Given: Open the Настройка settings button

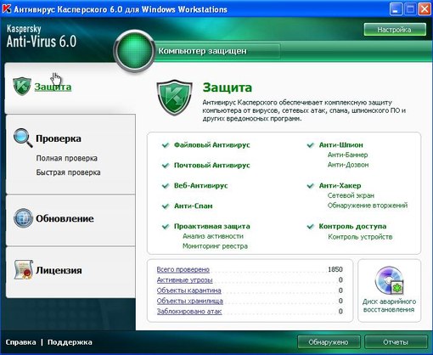Looking at the screenshot, I should click(x=395, y=30).
